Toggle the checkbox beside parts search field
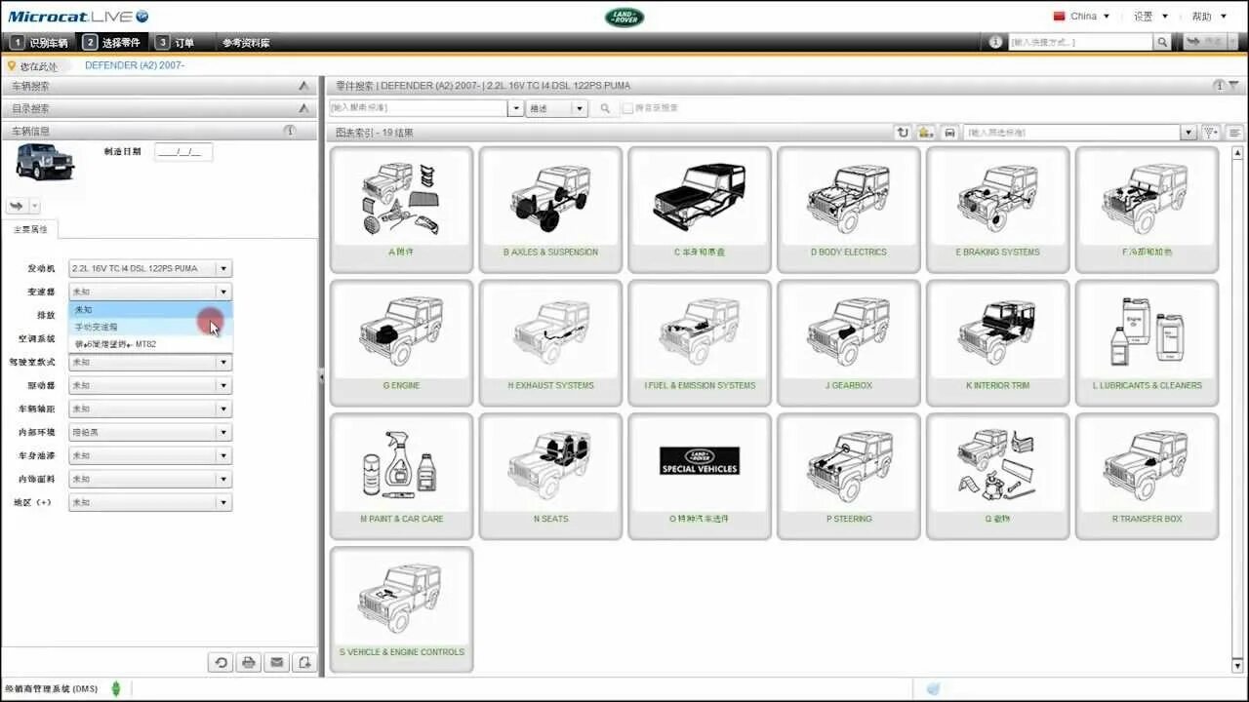Viewport: 1249px width, 702px height. coord(627,108)
